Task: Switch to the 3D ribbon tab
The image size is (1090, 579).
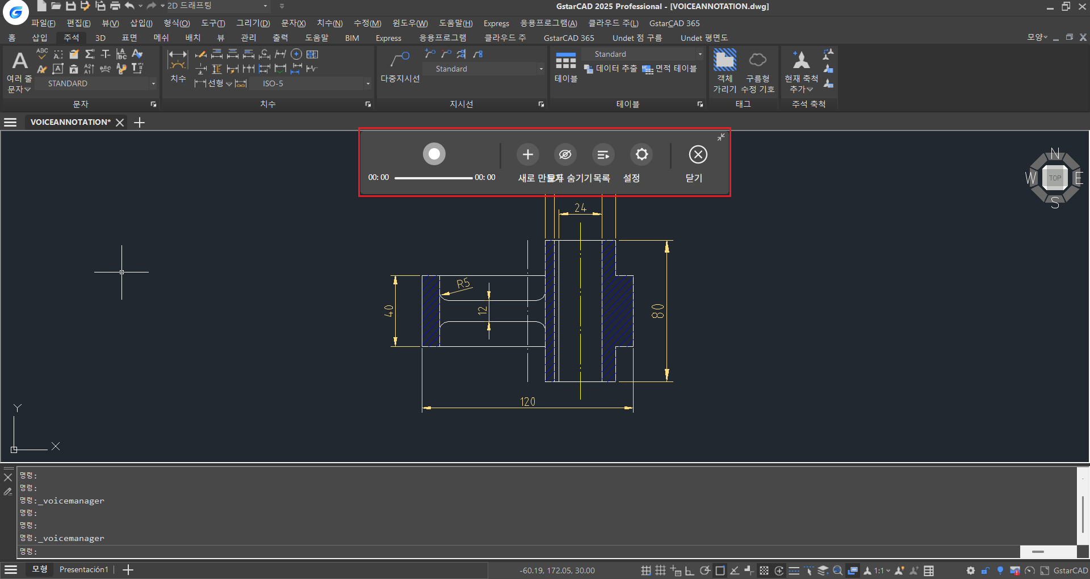Action: [100, 37]
